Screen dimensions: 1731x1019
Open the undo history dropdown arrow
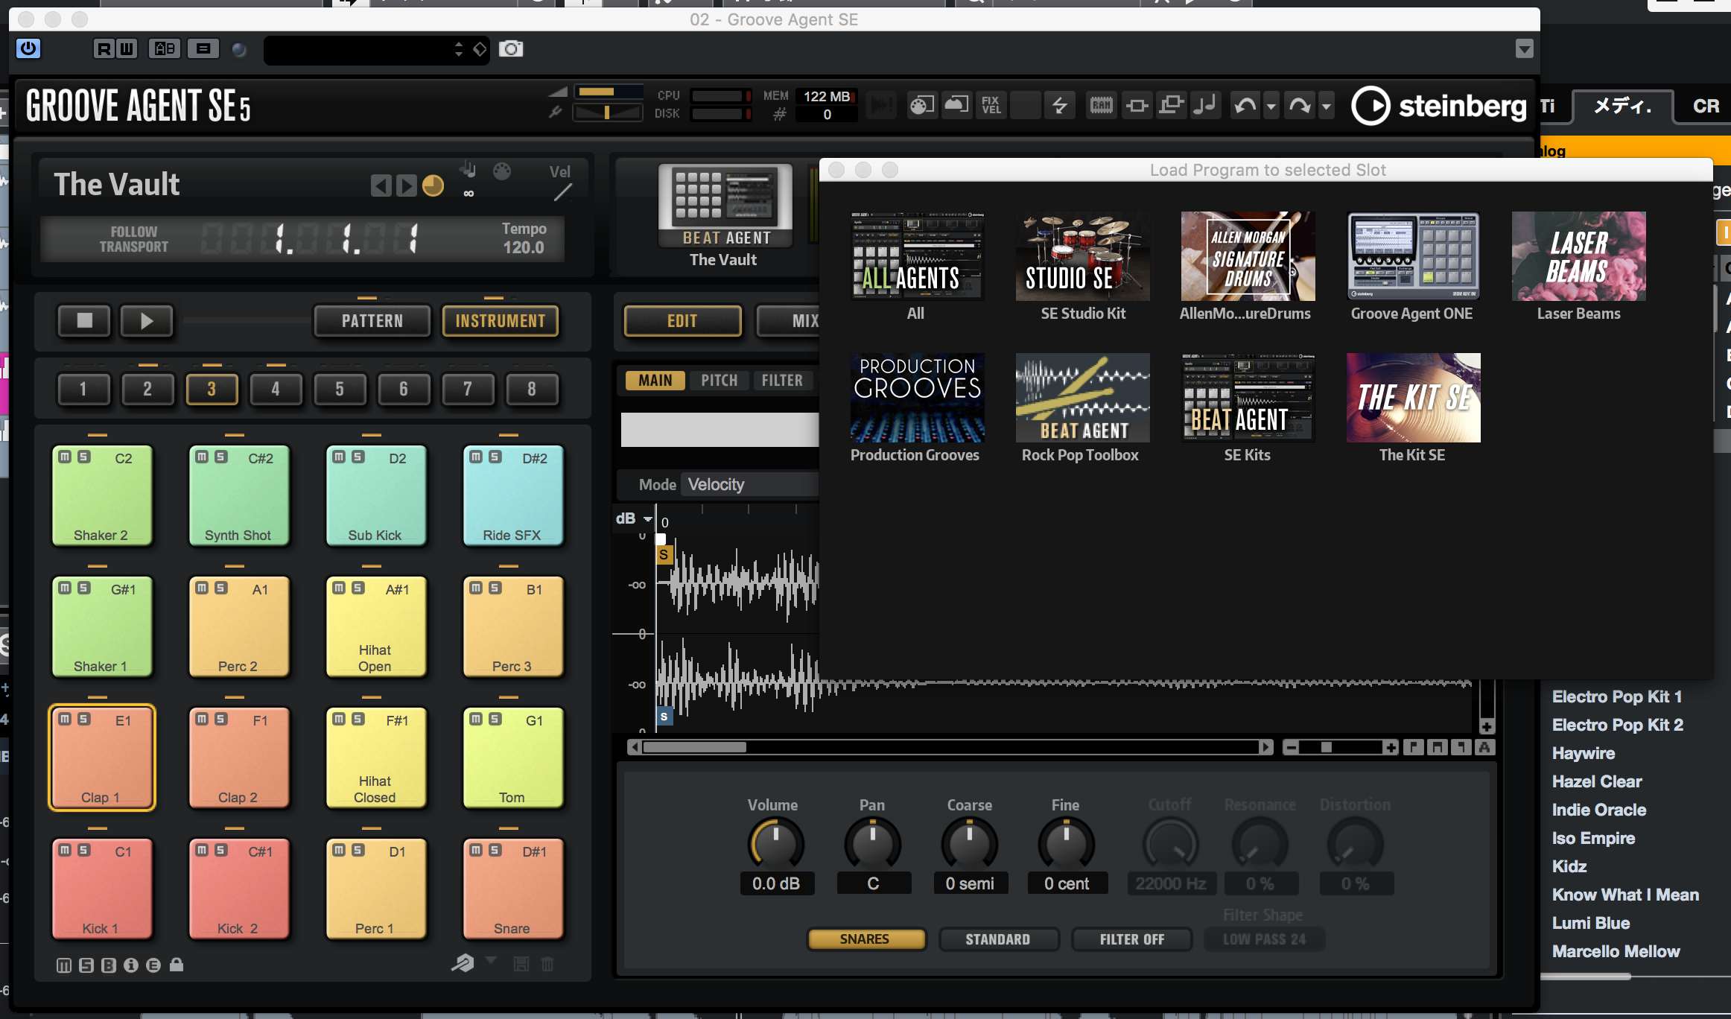point(1271,107)
